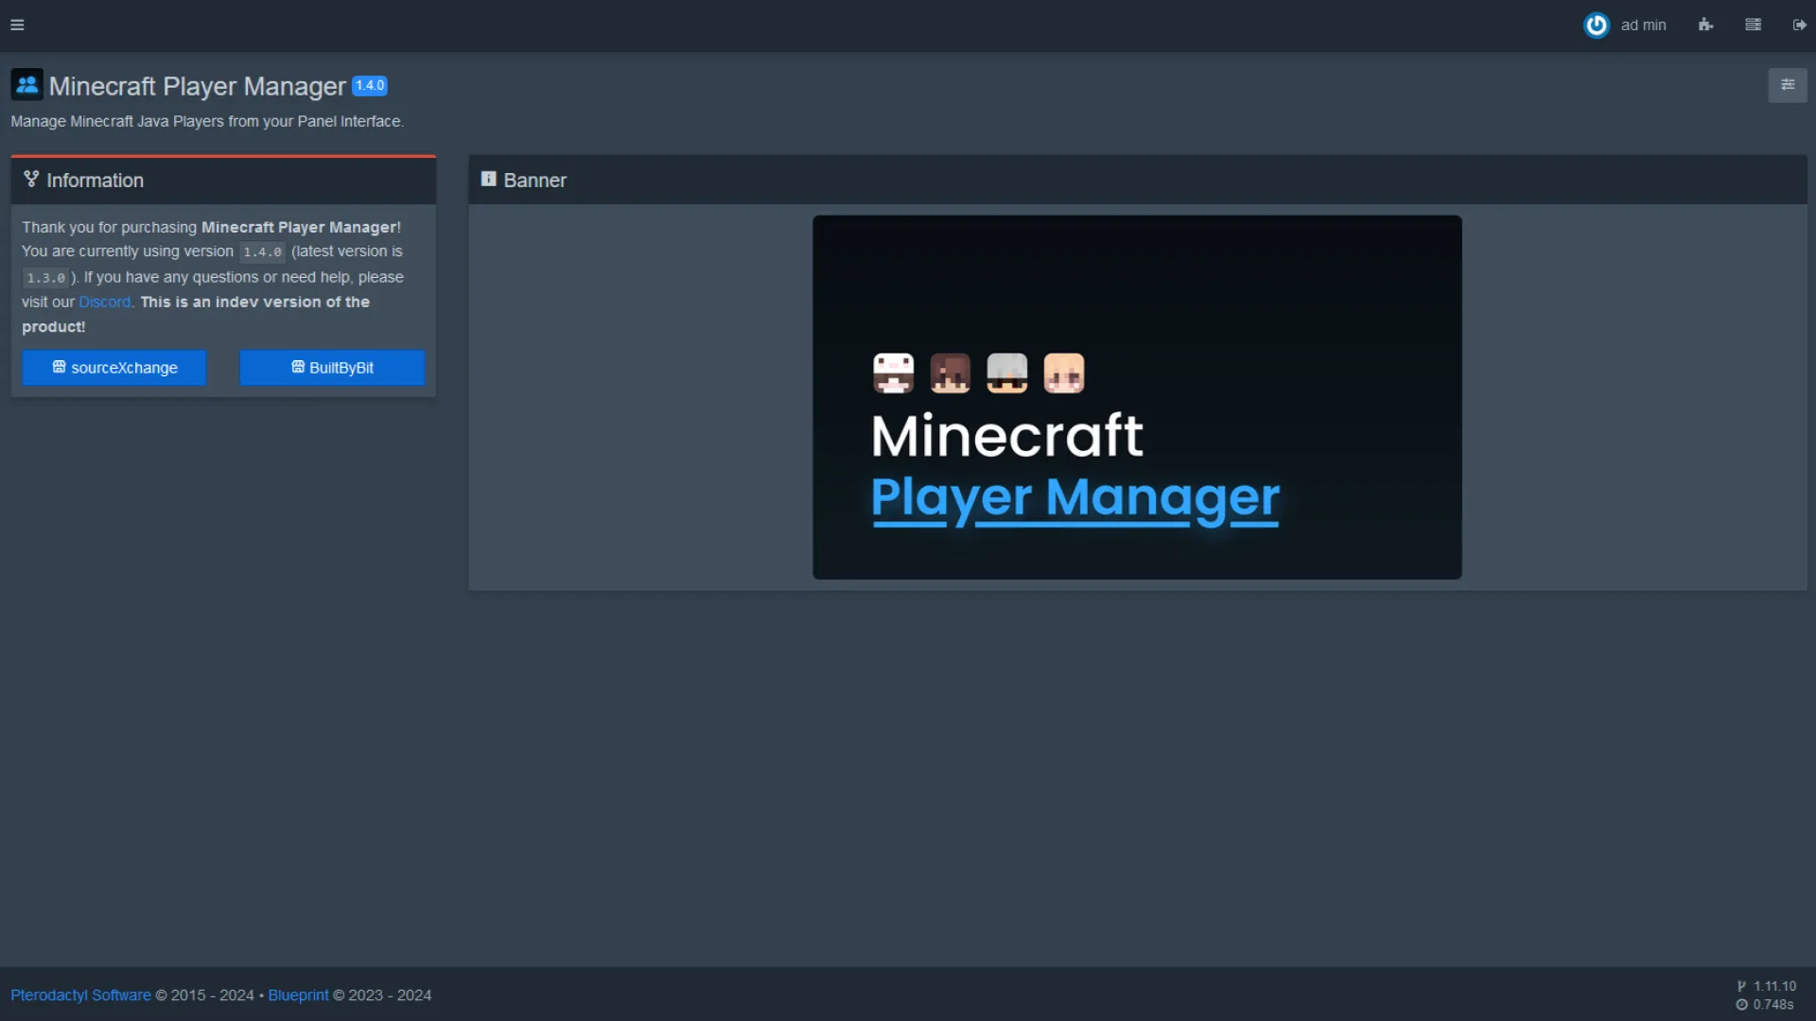Log out using the exit icon

[1799, 25]
